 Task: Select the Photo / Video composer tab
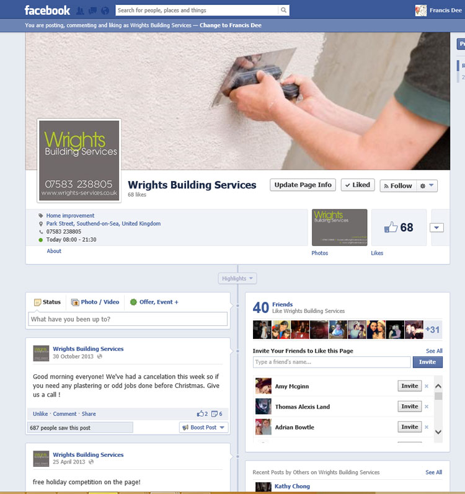point(95,302)
